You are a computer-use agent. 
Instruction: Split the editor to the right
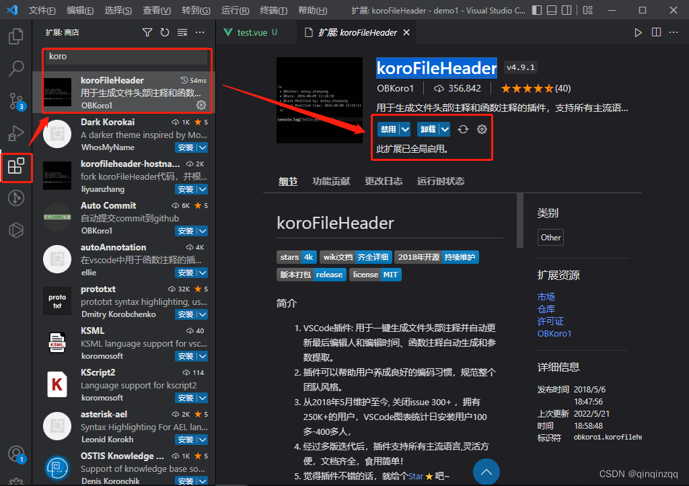pyautogui.click(x=656, y=32)
